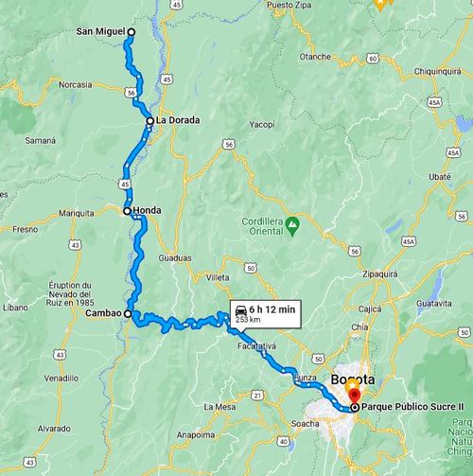Image resolution: width=473 pixels, height=476 pixels.
Task: Click the La Dorada waypoint circle
Action: pos(150,121)
